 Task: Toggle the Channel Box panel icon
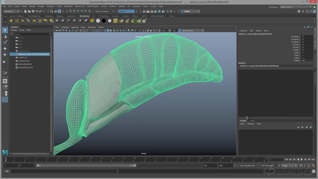[314, 11]
